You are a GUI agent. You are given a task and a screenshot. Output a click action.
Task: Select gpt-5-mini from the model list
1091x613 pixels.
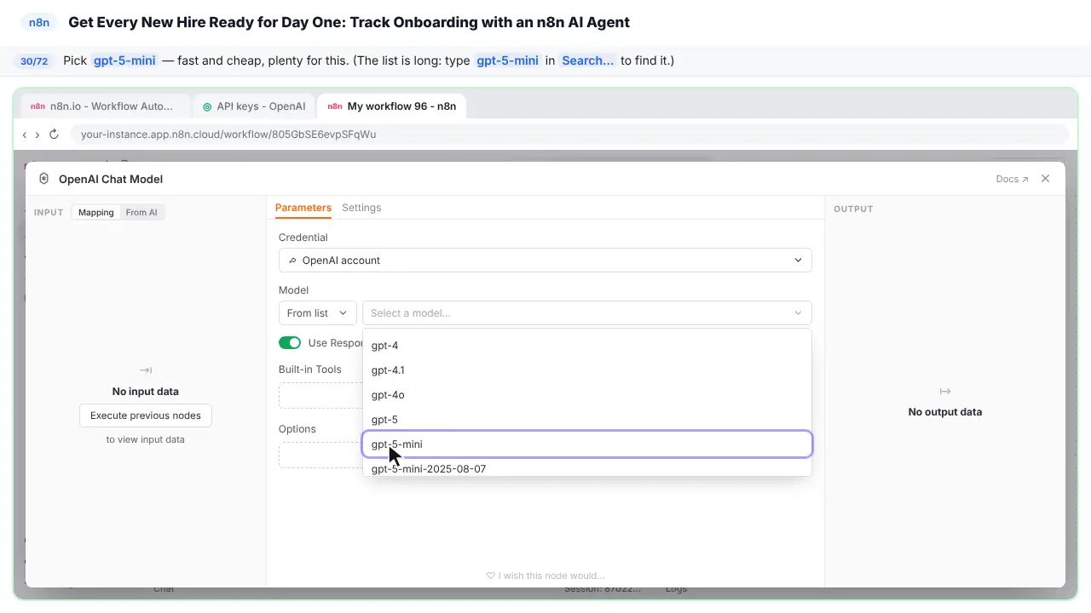(x=587, y=444)
